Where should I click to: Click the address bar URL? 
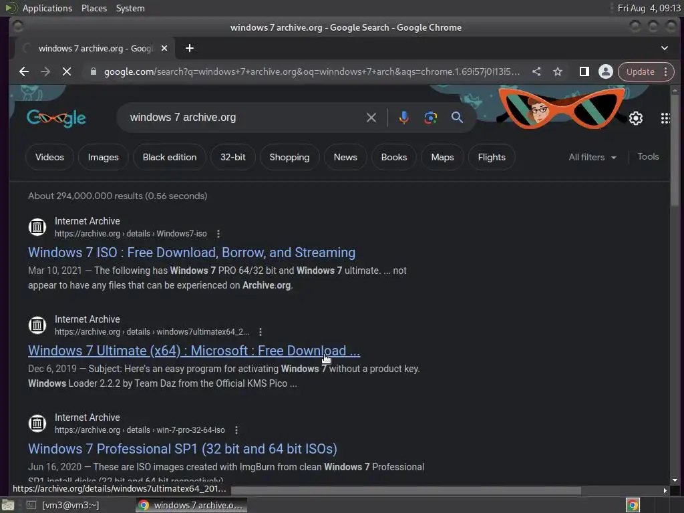click(x=311, y=71)
